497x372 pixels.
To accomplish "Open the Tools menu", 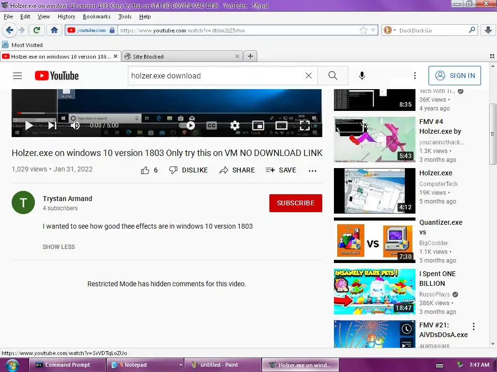I will (x=125, y=16).
